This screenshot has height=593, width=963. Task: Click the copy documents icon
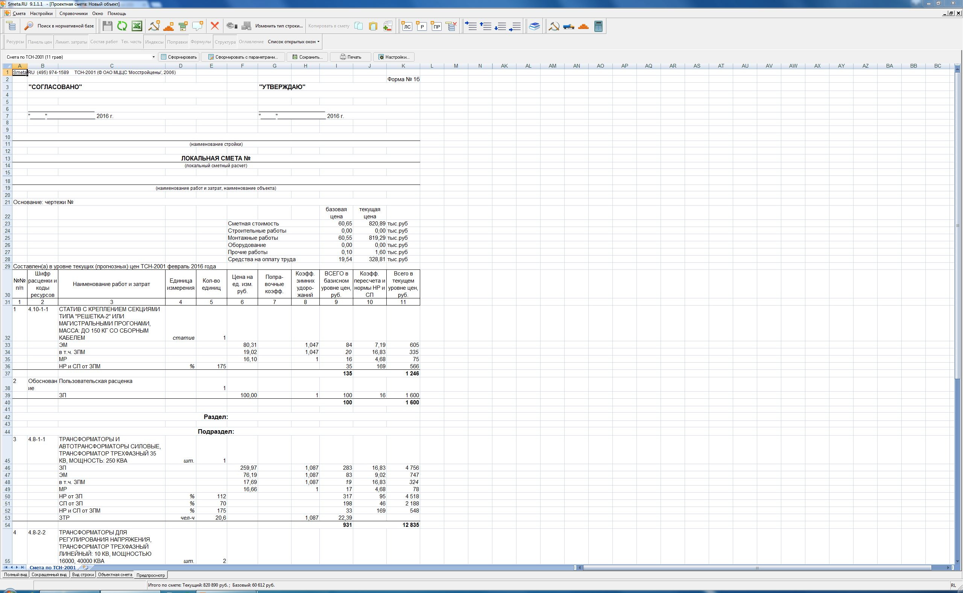pos(358,26)
